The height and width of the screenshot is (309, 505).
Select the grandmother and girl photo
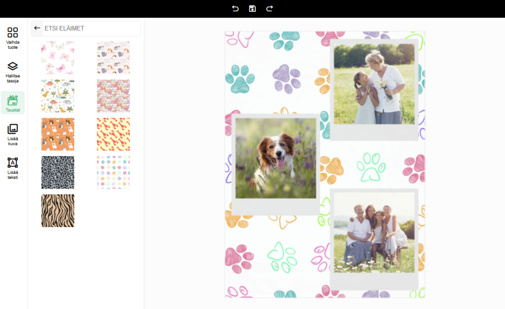click(374, 84)
